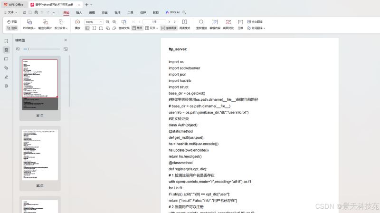
Task: Click 编辑内容 edit content tool
Action: click(215, 25)
